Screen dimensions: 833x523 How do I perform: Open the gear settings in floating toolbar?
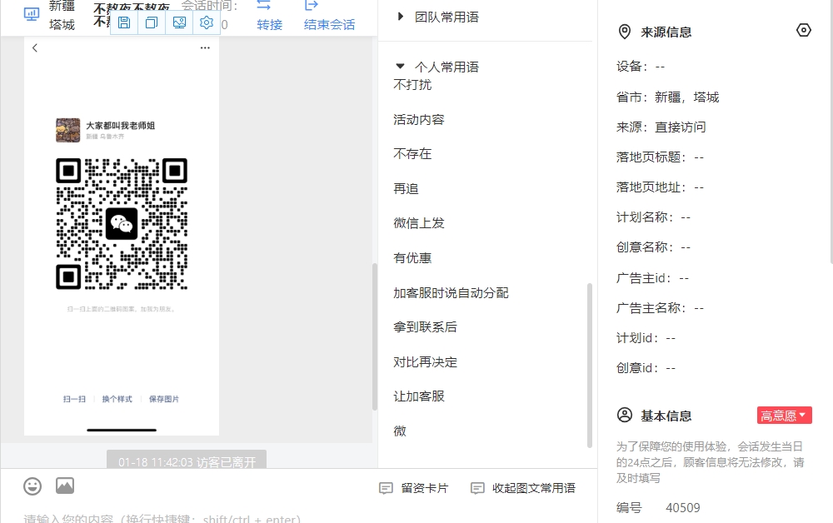pyautogui.click(x=207, y=22)
